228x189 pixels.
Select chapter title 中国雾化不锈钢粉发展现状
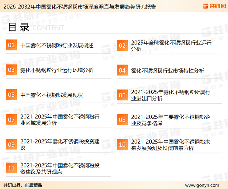52,95
